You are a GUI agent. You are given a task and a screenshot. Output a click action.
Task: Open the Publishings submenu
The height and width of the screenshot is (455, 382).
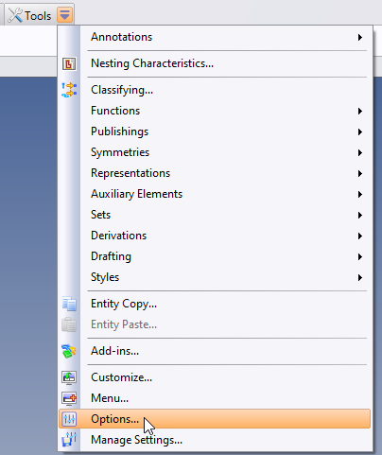(x=215, y=131)
